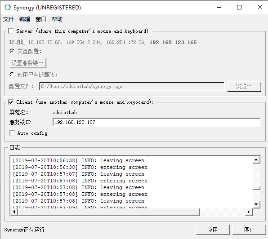The image size is (268, 239).
Task: Click the log scroll up arrow
Action: coord(256,160)
